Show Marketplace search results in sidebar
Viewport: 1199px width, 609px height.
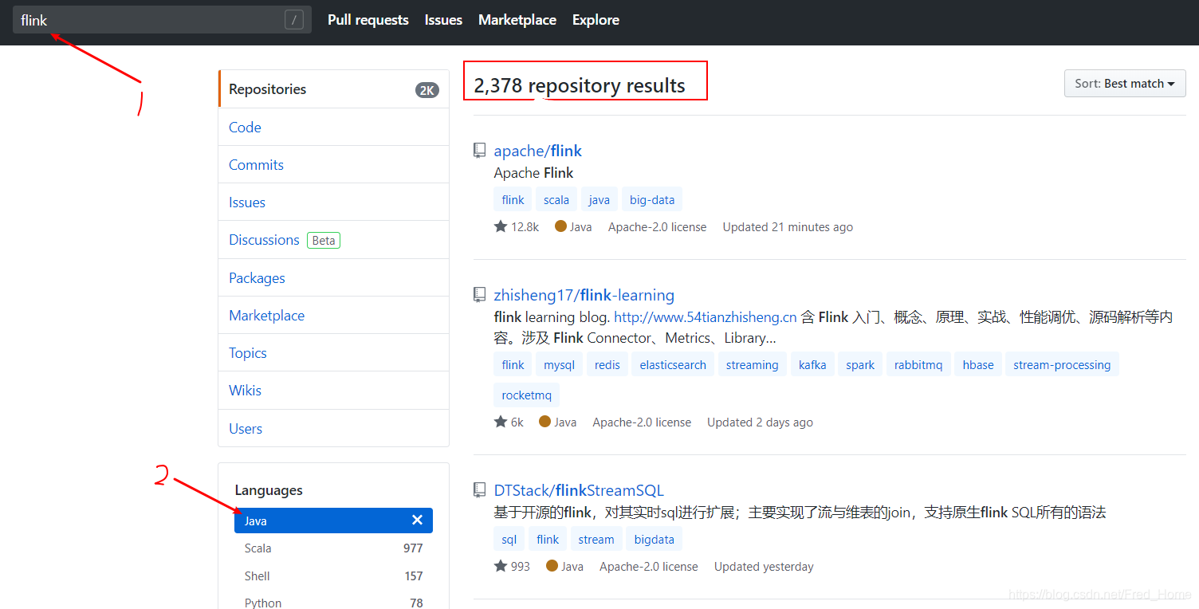pos(333,315)
